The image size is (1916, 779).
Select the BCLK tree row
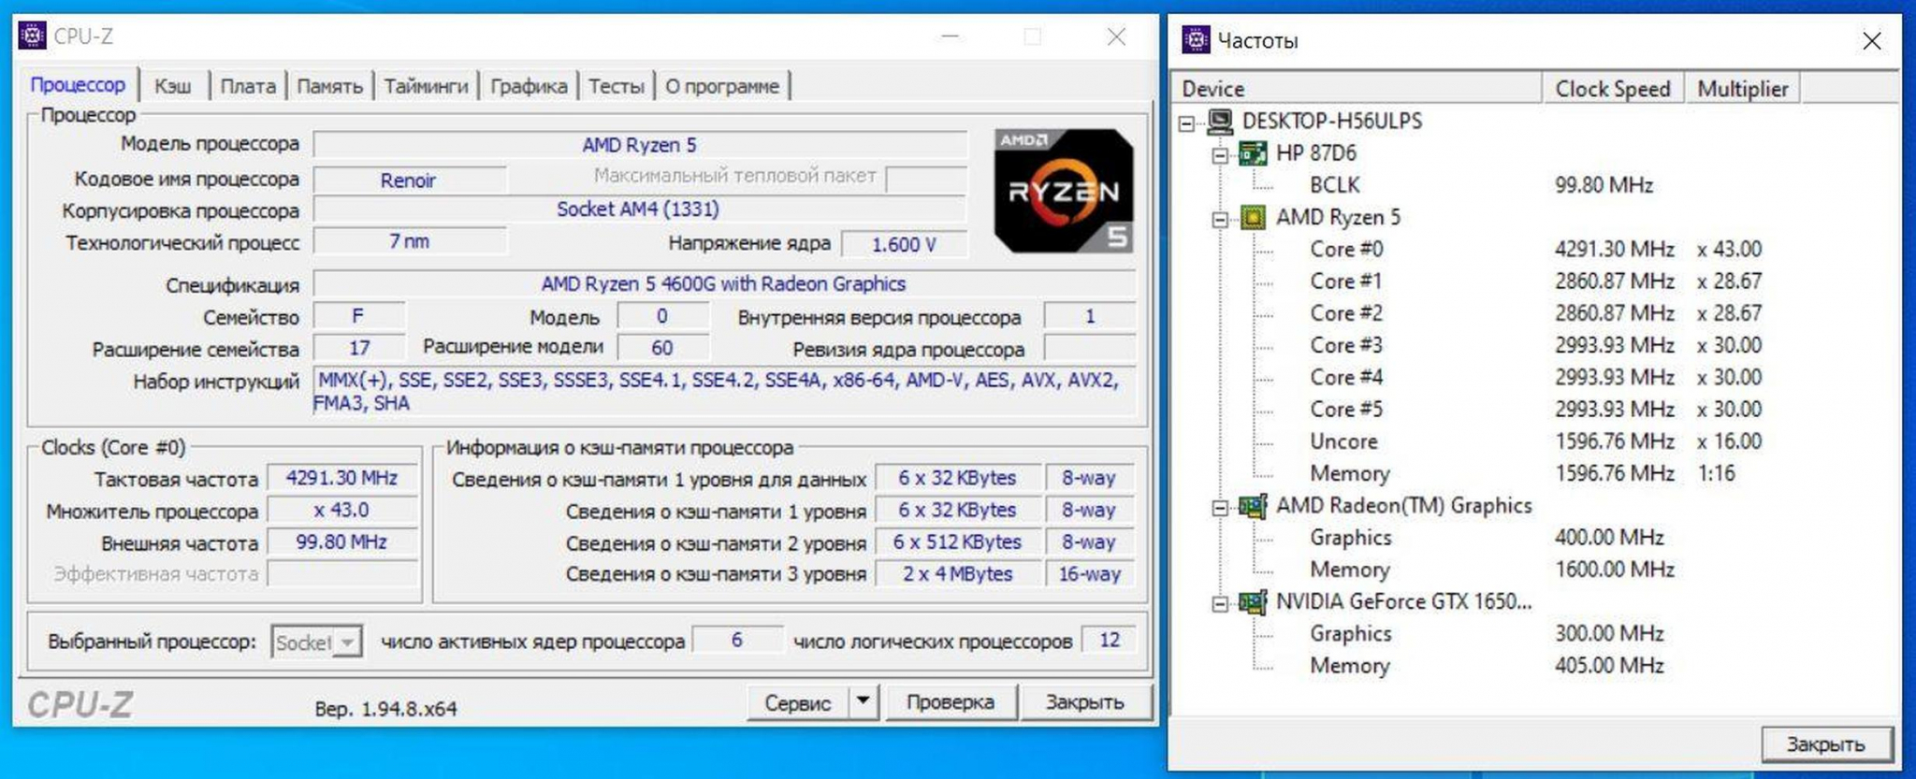(x=1334, y=185)
